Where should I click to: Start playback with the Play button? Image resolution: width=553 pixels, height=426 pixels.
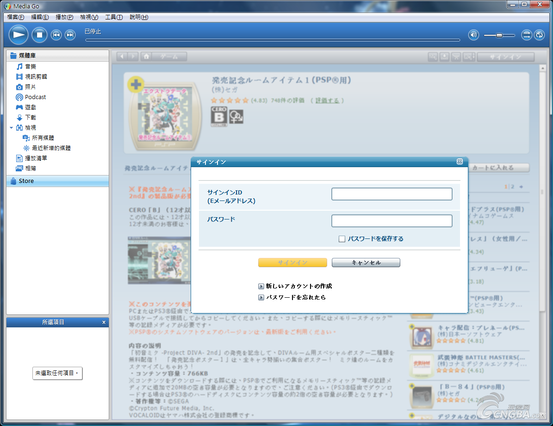click(19, 35)
